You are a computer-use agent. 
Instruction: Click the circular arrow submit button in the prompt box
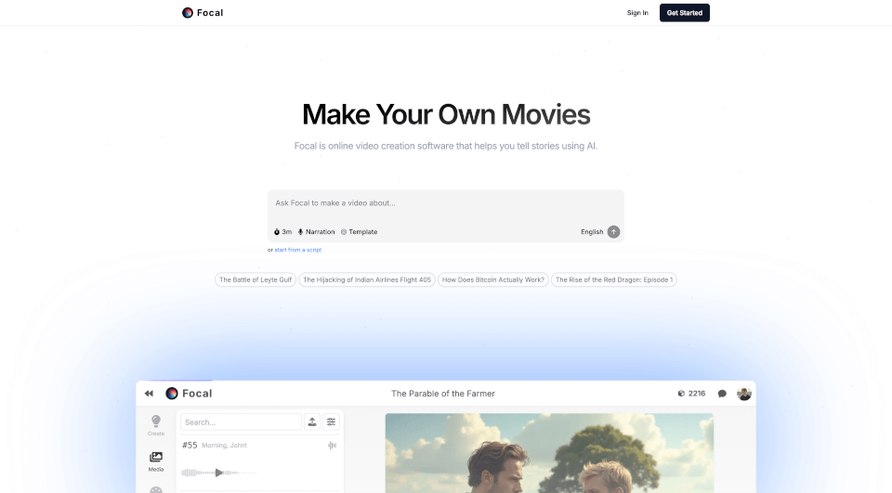(x=613, y=231)
